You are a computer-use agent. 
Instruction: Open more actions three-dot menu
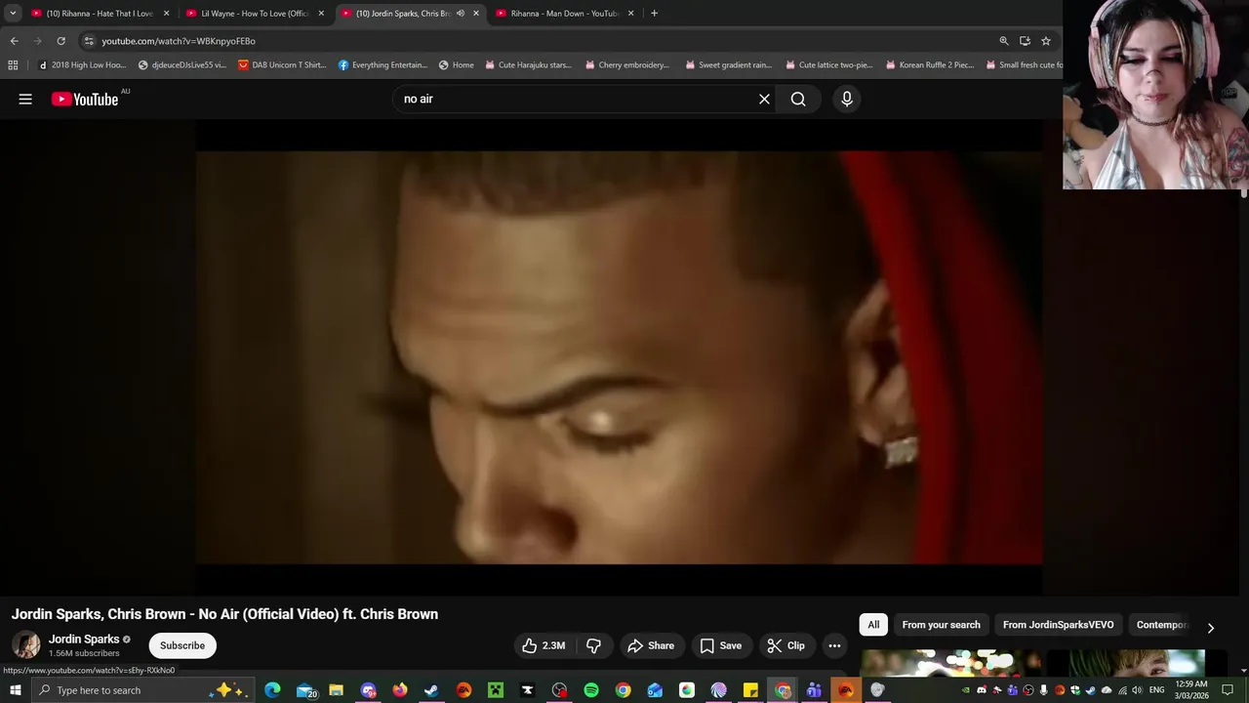pos(834,645)
